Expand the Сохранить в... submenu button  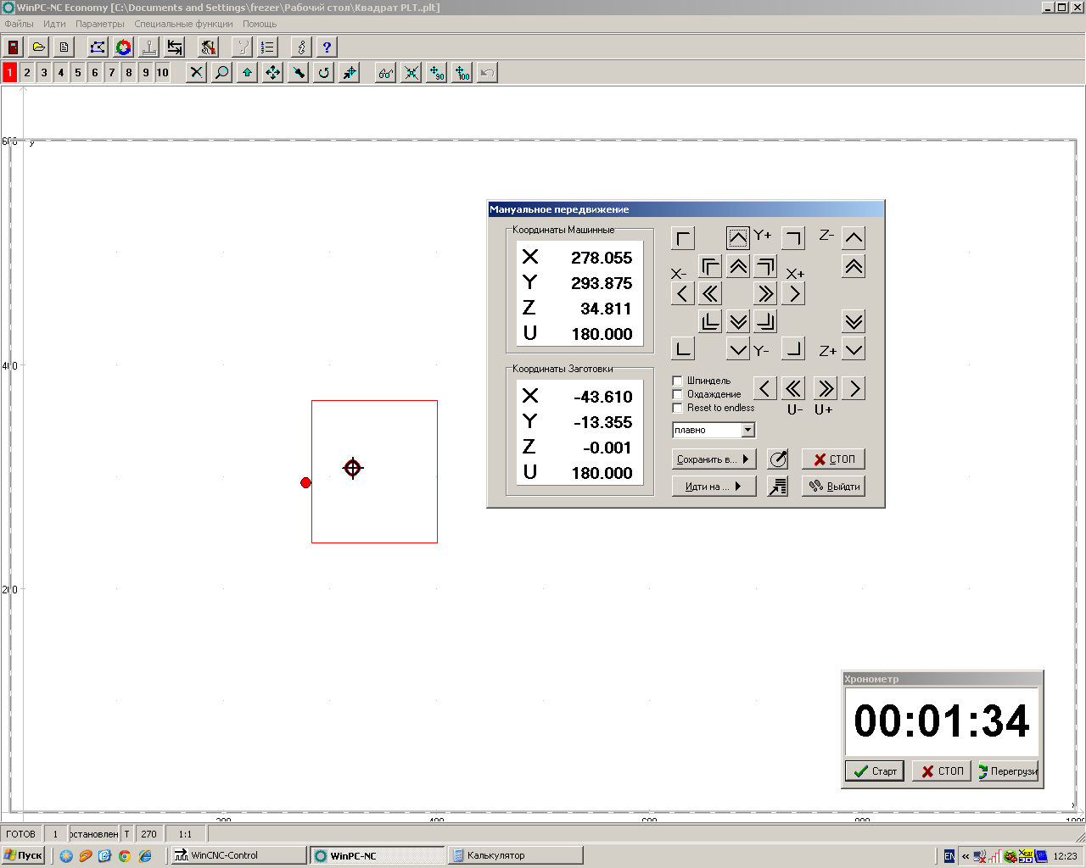pyautogui.click(x=714, y=459)
